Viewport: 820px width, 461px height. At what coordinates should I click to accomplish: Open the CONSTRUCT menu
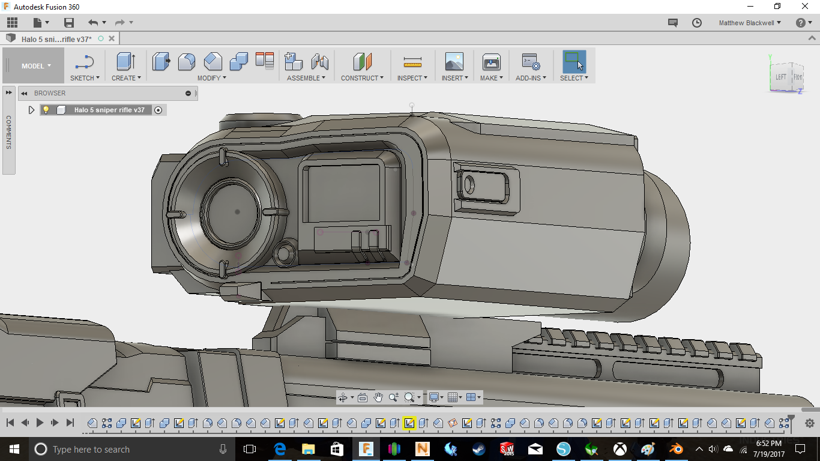[362, 78]
